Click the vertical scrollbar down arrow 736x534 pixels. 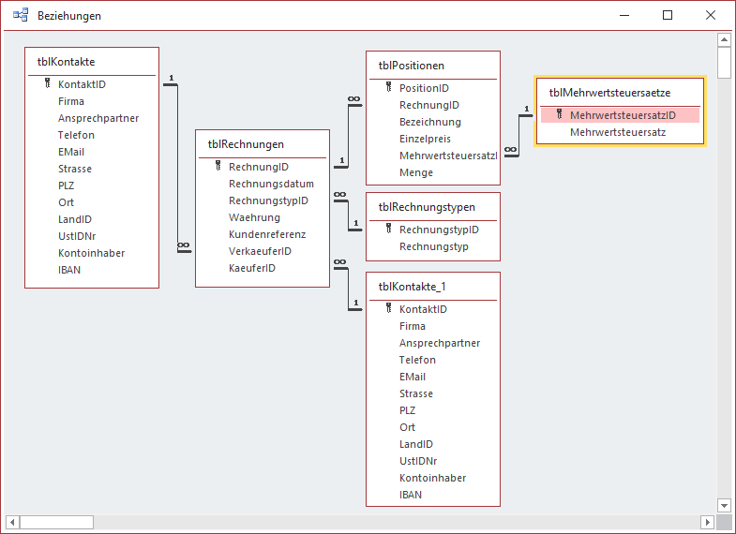(724, 506)
